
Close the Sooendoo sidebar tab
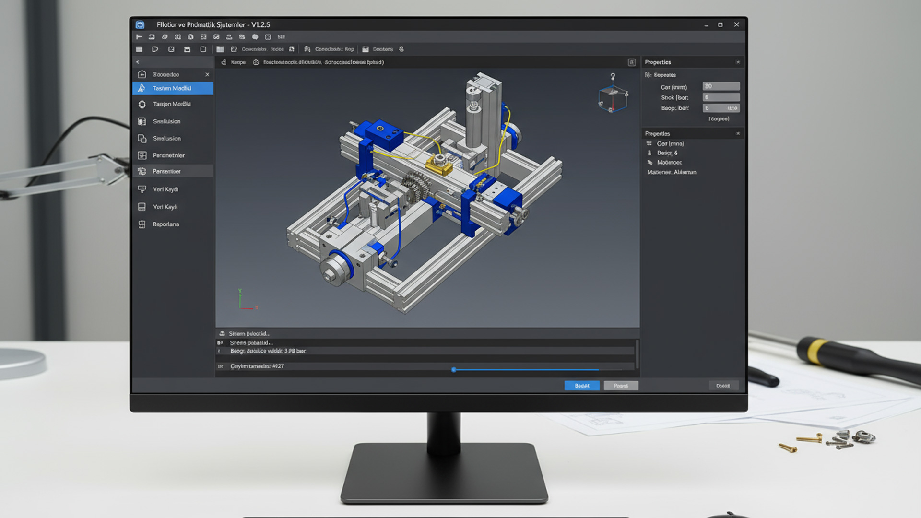207,75
